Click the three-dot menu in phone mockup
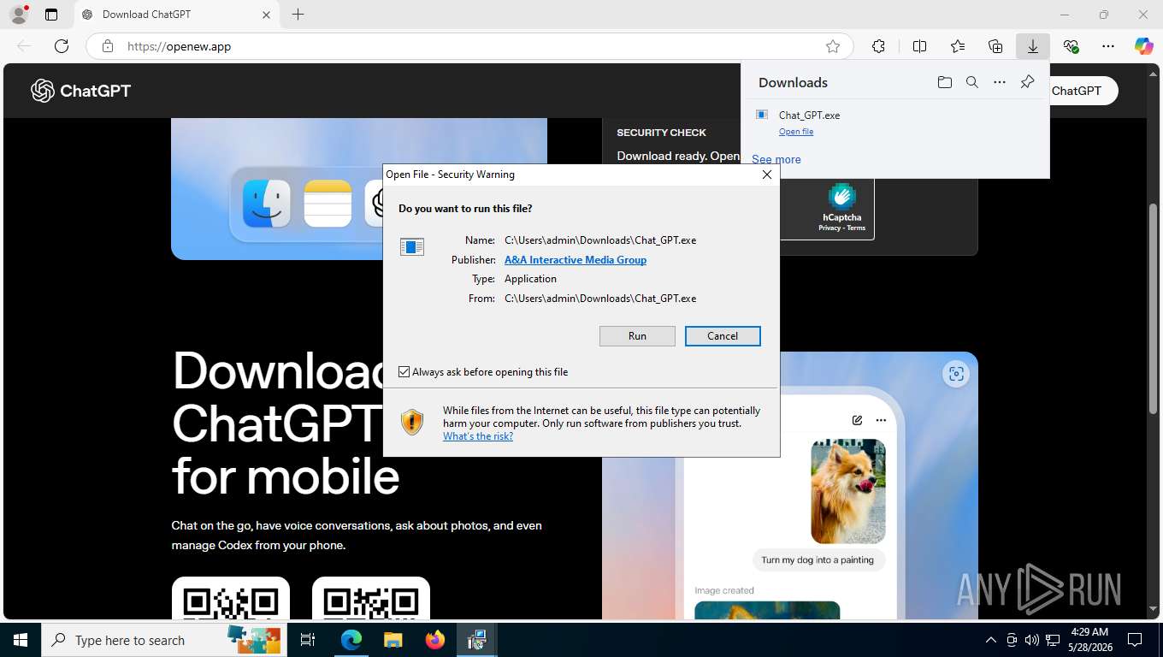Image resolution: width=1163 pixels, height=657 pixels. 881,420
